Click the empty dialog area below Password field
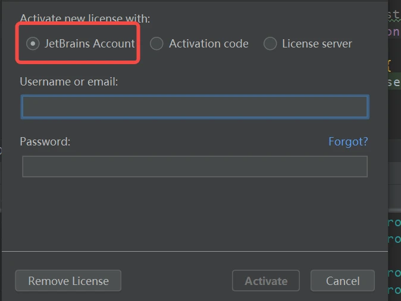 (195, 214)
